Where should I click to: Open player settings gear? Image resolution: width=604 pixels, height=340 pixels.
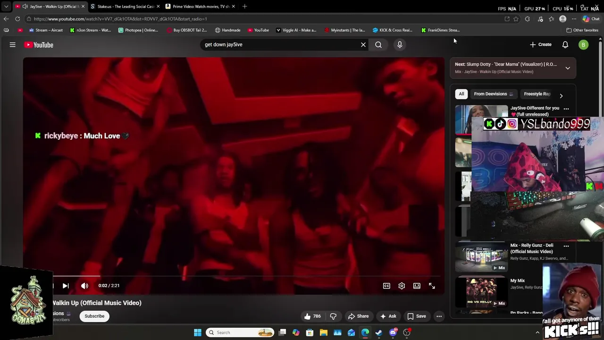coord(402,286)
